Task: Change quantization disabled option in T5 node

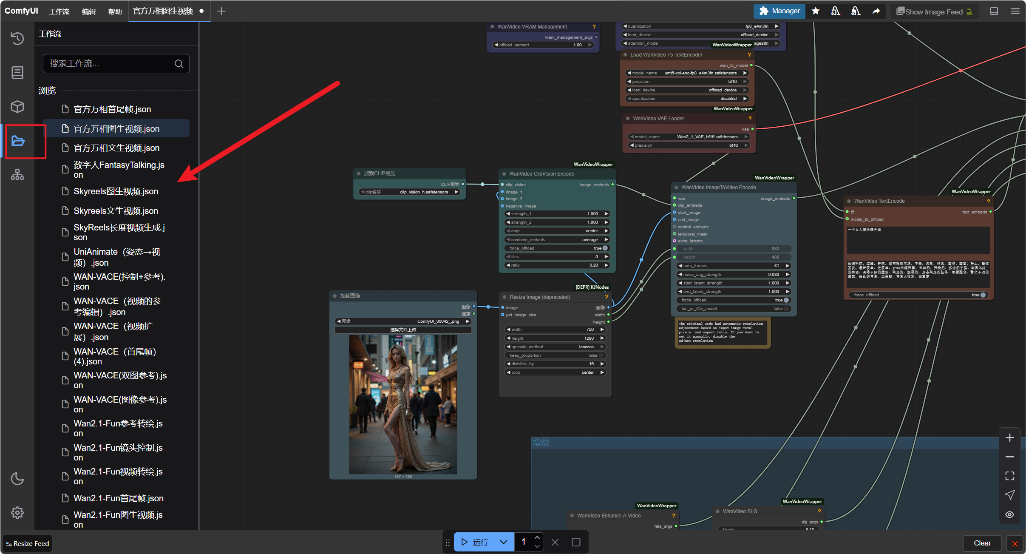Action: coord(687,99)
